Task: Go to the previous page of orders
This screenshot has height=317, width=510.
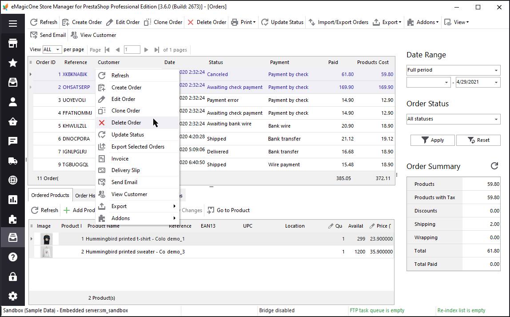Action: click(x=117, y=50)
